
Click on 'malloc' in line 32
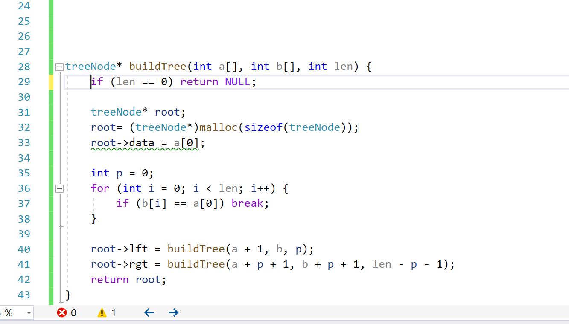coord(218,127)
